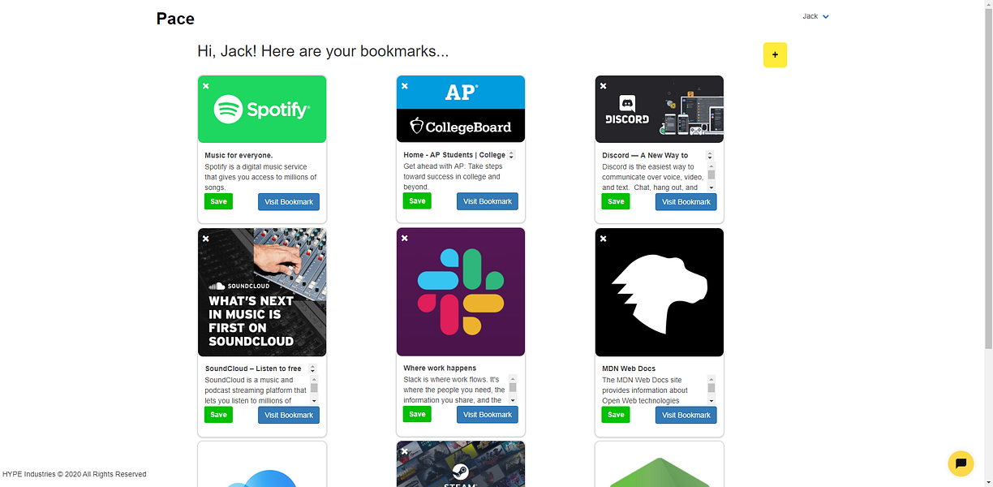Visit the MDN Web Docs bookmark
Image resolution: width=993 pixels, height=487 pixels.
[686, 416]
